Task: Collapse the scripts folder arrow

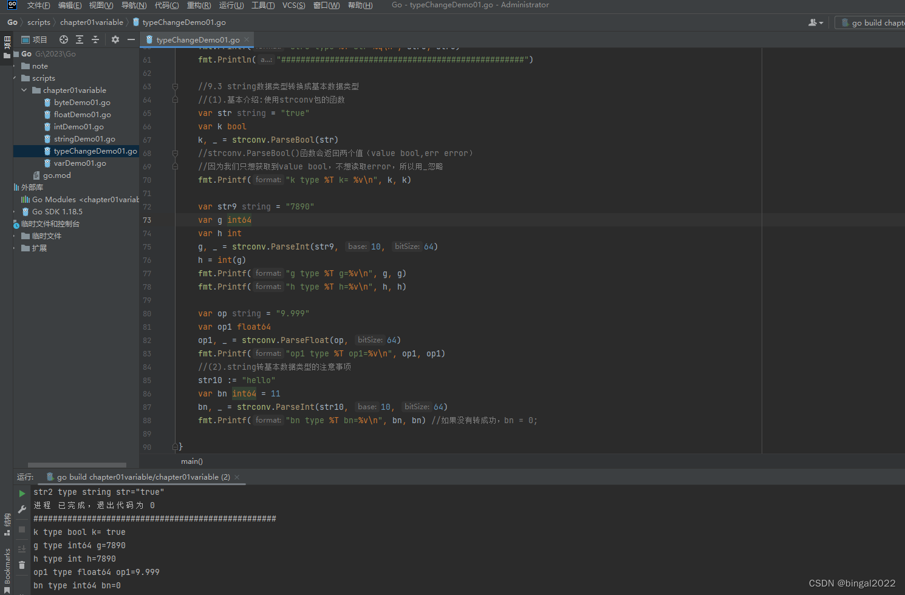Action: (x=15, y=78)
